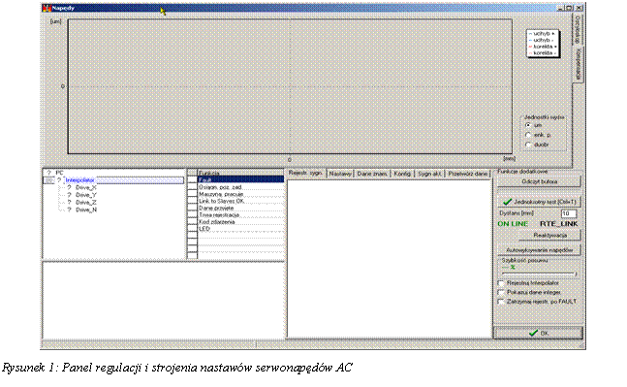
Task: Click the Autowykrywanie napędów button
Action: (539, 250)
